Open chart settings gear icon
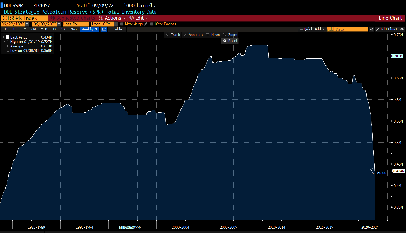 click(402, 29)
